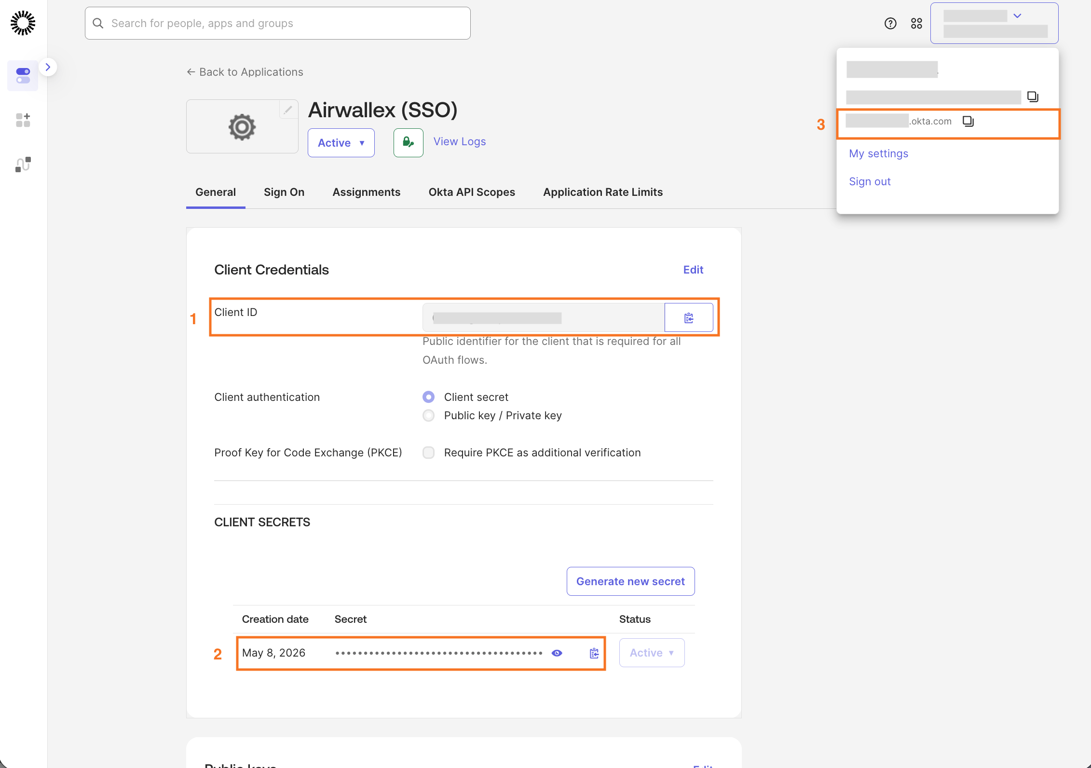
Task: Generate a new secret
Action: (x=630, y=581)
